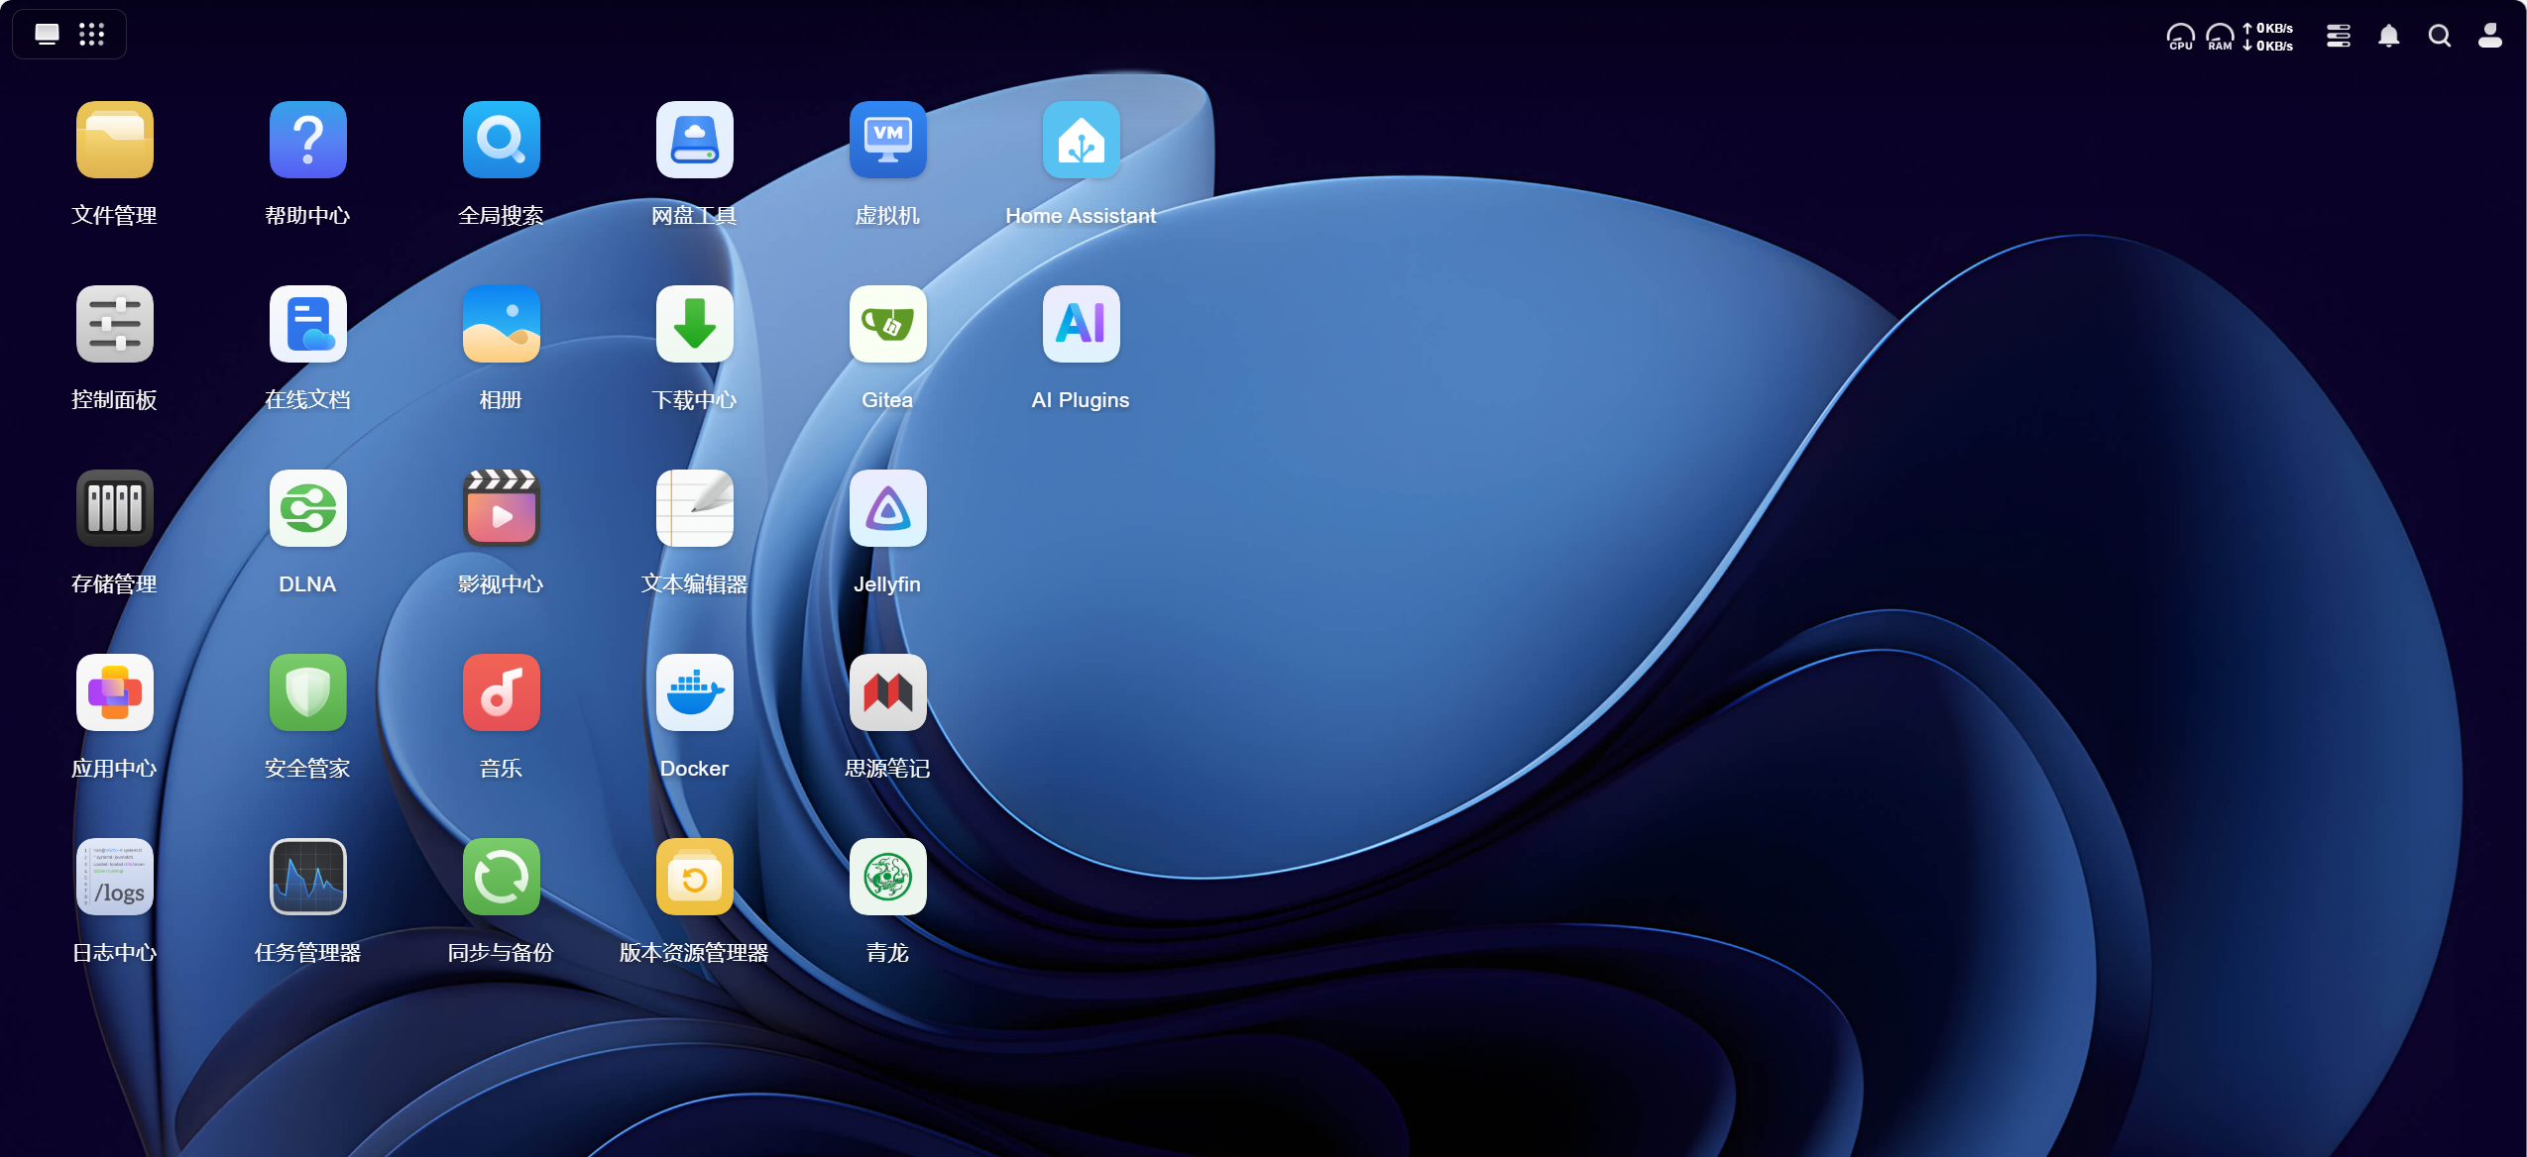This screenshot has width=2527, height=1157.
Task: Open the 网盘工具 cloud drive tool
Action: (694, 140)
